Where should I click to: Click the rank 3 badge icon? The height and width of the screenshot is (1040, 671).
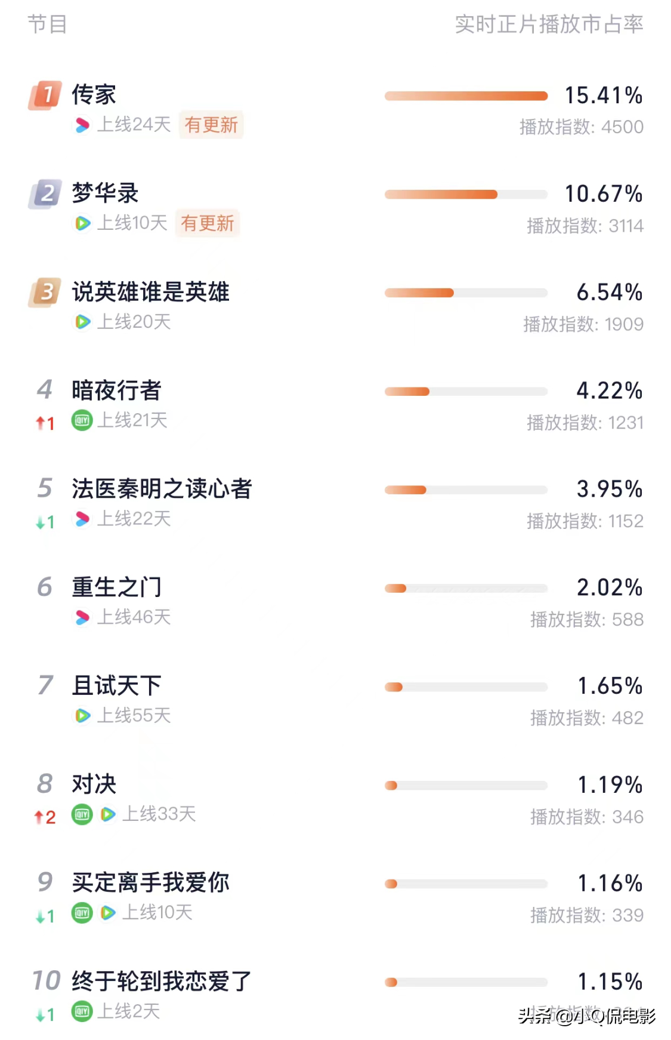[45, 292]
